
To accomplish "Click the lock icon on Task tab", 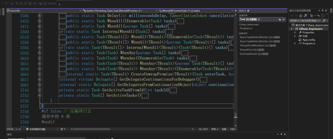I will (259, 19).
